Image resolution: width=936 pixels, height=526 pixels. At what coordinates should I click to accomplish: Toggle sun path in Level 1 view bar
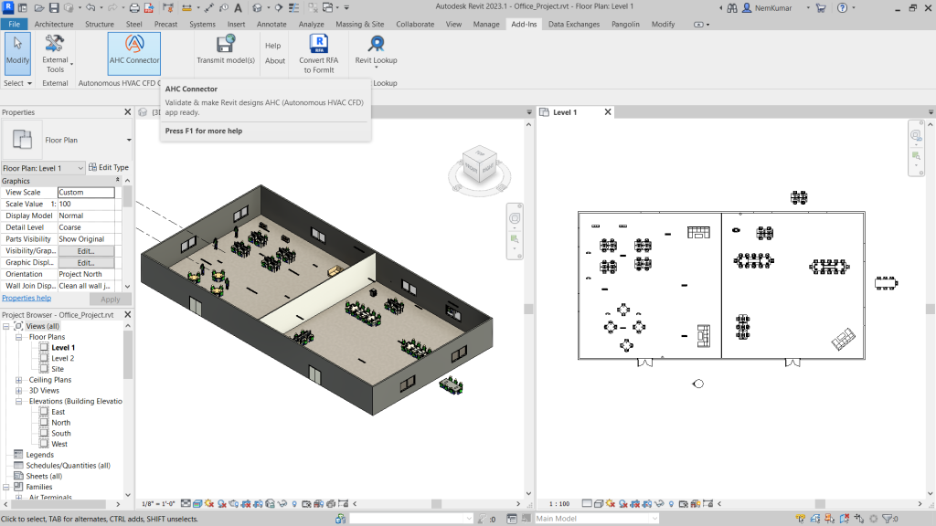click(610, 503)
